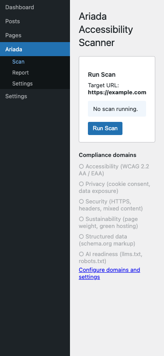Open the main Settings menu item
Viewport: 164px width, 356px height.
(x=35, y=96)
